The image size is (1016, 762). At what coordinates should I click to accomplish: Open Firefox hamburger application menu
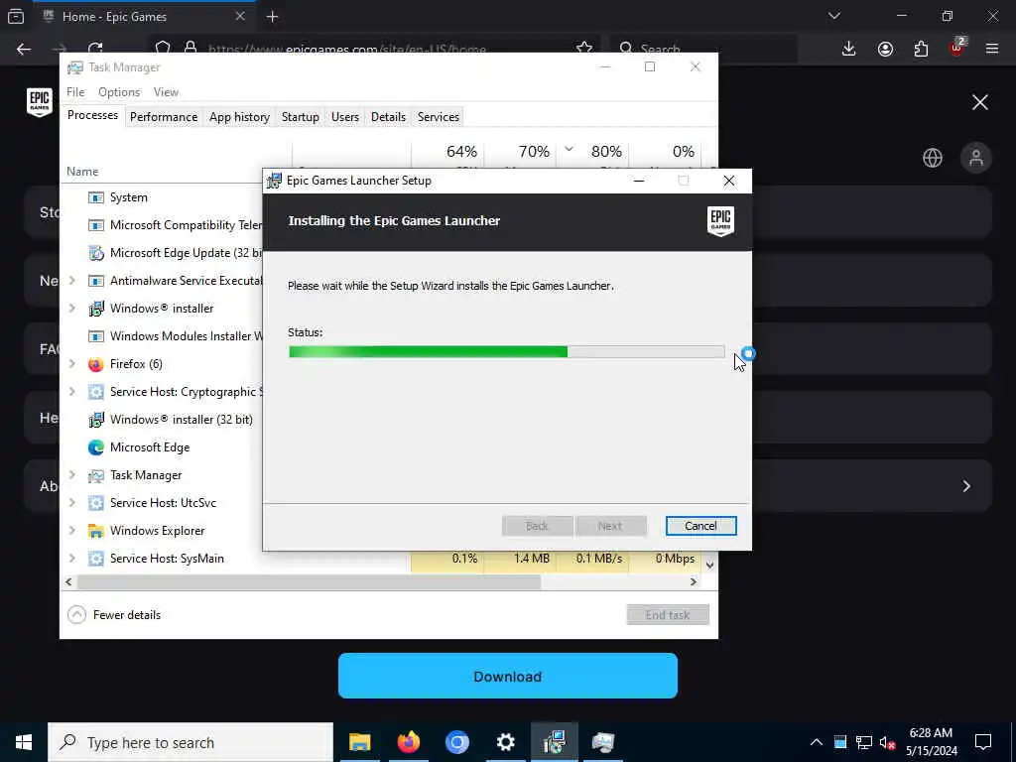(x=992, y=49)
